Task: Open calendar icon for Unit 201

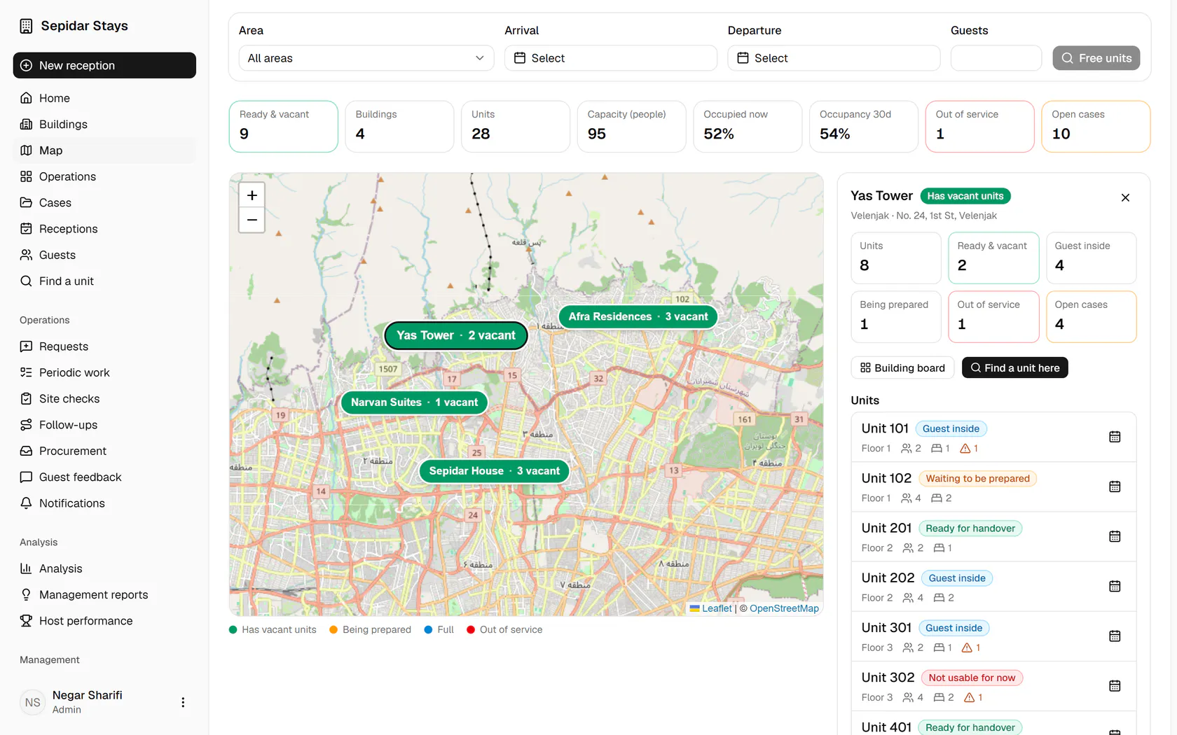Action: [x=1115, y=536]
